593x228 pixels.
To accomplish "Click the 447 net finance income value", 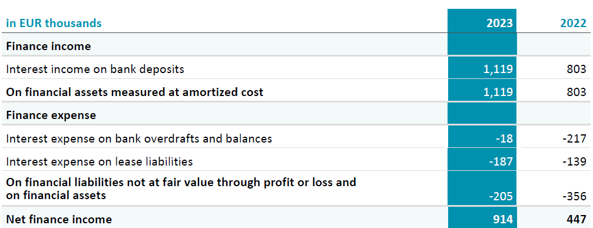I will tap(576, 219).
